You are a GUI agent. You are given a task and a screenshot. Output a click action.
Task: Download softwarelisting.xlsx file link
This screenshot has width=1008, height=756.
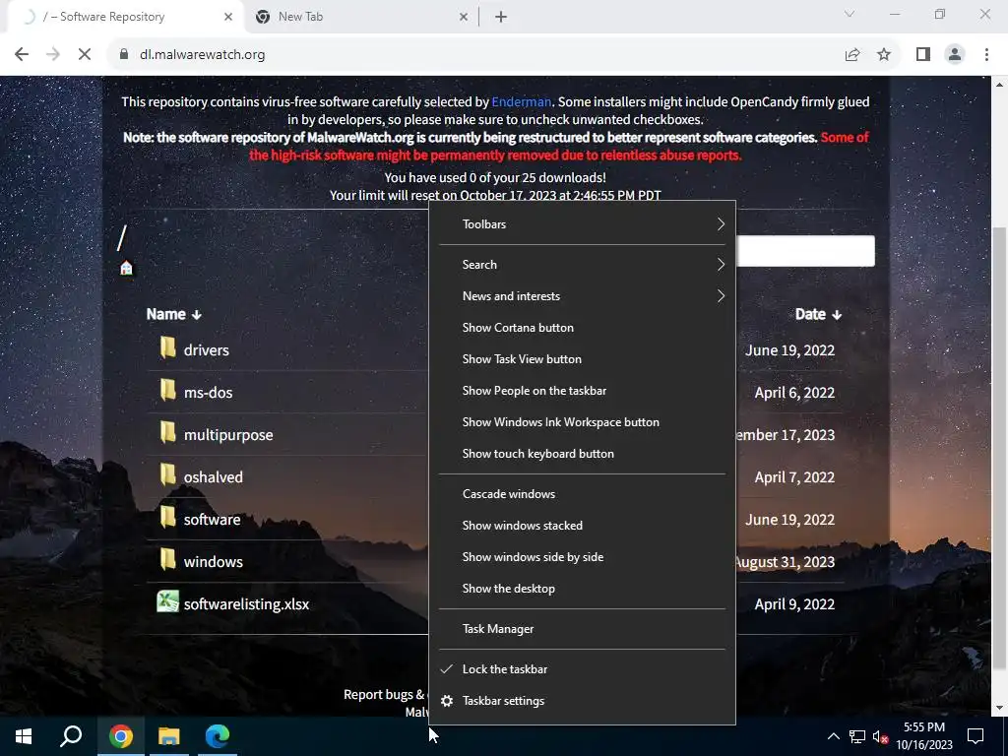tap(246, 604)
